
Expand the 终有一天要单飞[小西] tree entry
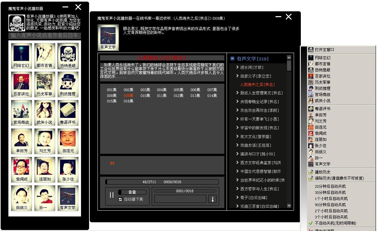coord(237,119)
